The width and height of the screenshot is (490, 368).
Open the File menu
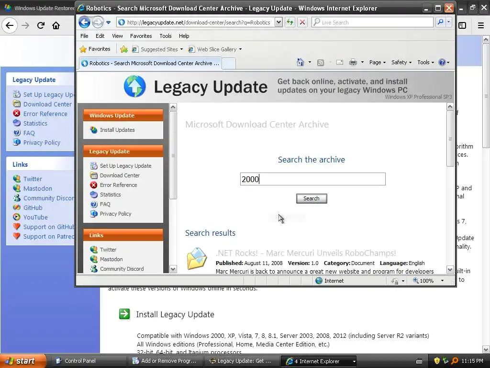84,36
